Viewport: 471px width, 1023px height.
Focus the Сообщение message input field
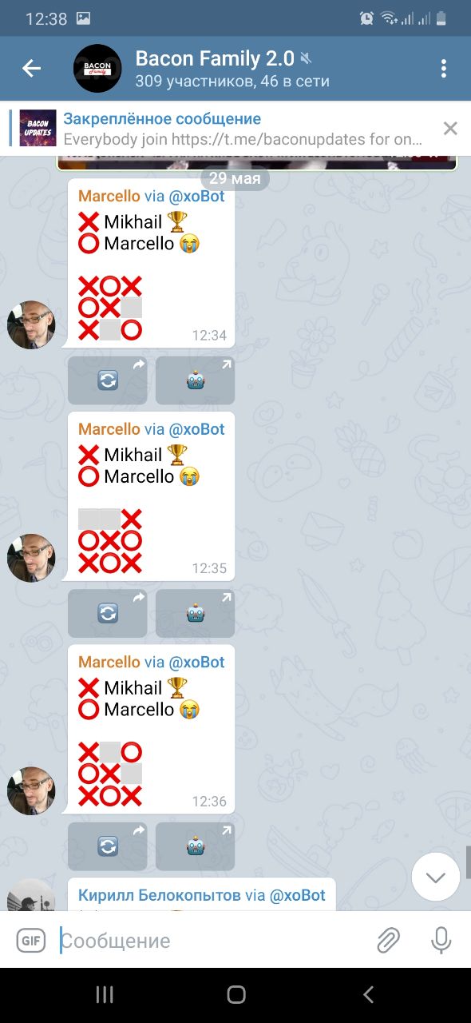click(x=212, y=941)
